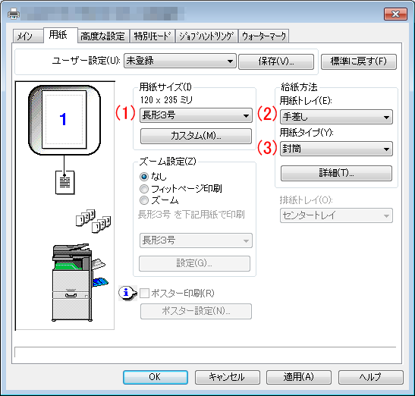Open the ユーザー設定 dropdown showing 未登録

(180, 61)
